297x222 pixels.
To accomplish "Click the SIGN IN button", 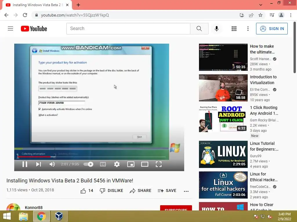I will click(x=272, y=29).
